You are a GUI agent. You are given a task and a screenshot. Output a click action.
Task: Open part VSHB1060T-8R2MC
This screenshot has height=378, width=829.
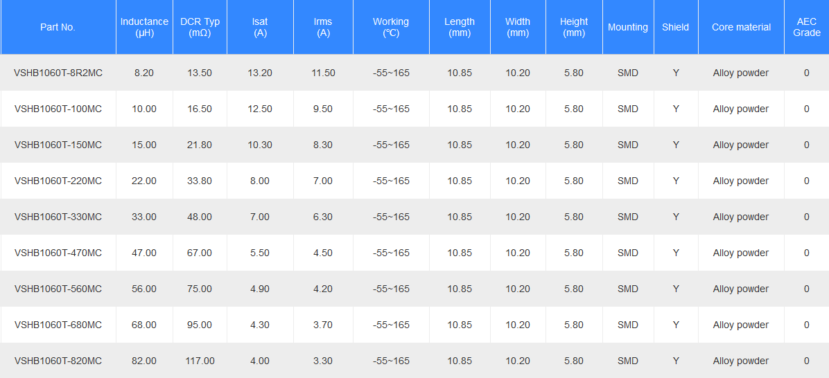(x=58, y=73)
